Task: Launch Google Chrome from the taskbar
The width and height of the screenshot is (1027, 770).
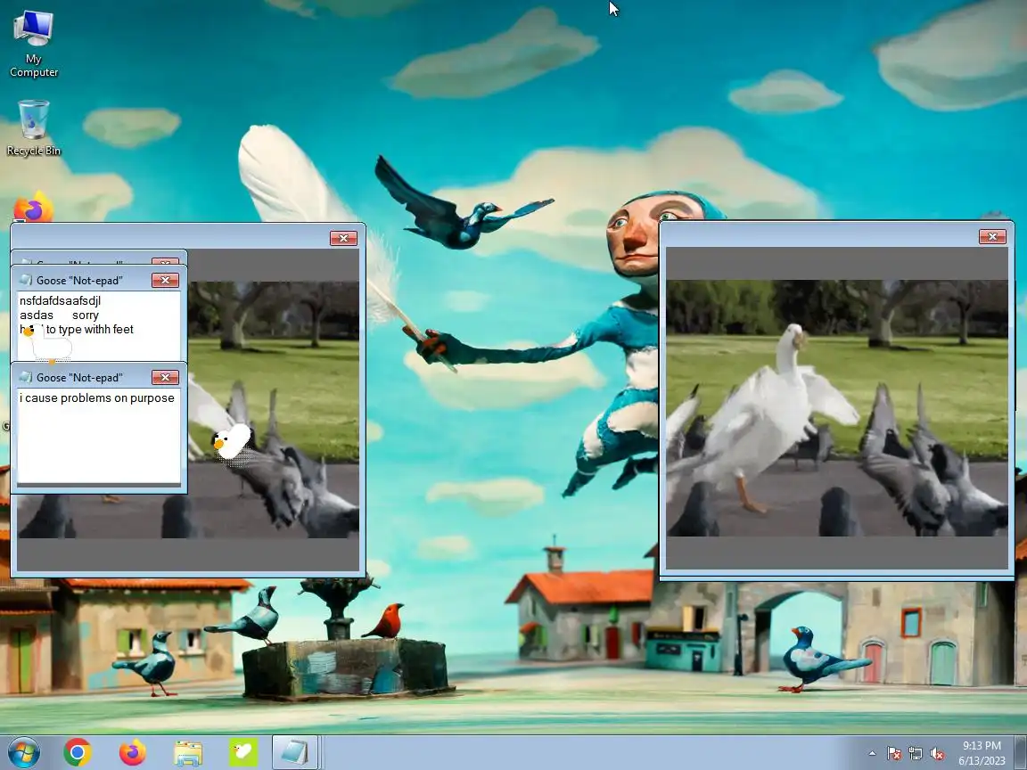Action: (78, 752)
